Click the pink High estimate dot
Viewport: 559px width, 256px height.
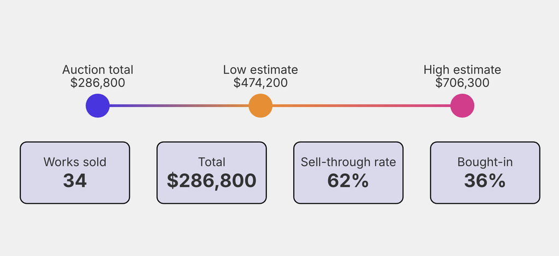pyautogui.click(x=462, y=106)
